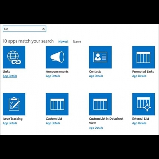Open App Details under Issue Tracking

[10, 123]
